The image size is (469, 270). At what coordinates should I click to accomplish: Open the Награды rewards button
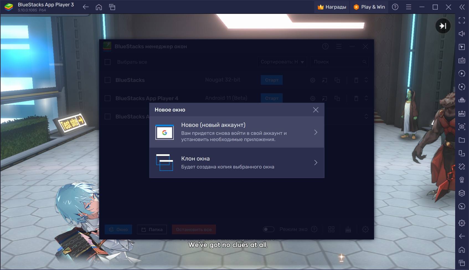pos(332,7)
